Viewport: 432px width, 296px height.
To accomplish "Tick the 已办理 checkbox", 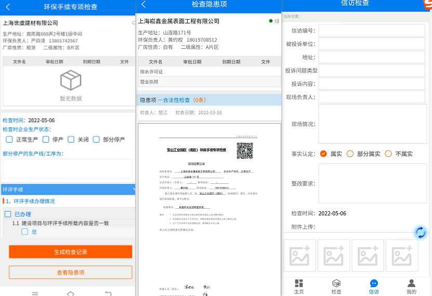I will (x=8, y=214).
